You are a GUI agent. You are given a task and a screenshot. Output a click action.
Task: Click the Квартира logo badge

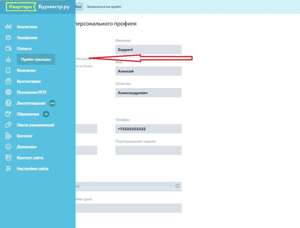coord(21,7)
